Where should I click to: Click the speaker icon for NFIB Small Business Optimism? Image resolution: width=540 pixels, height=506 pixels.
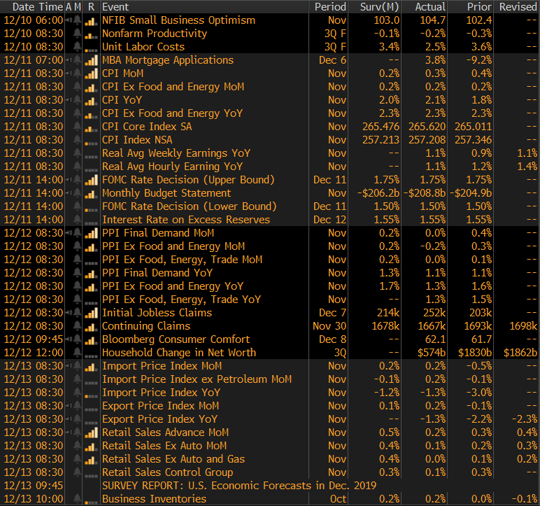[x=69, y=20]
